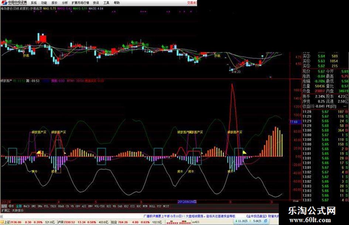Viewport: 349px width, 225px height.
Task: Switch to the WR indicator
Action: point(114,206)
